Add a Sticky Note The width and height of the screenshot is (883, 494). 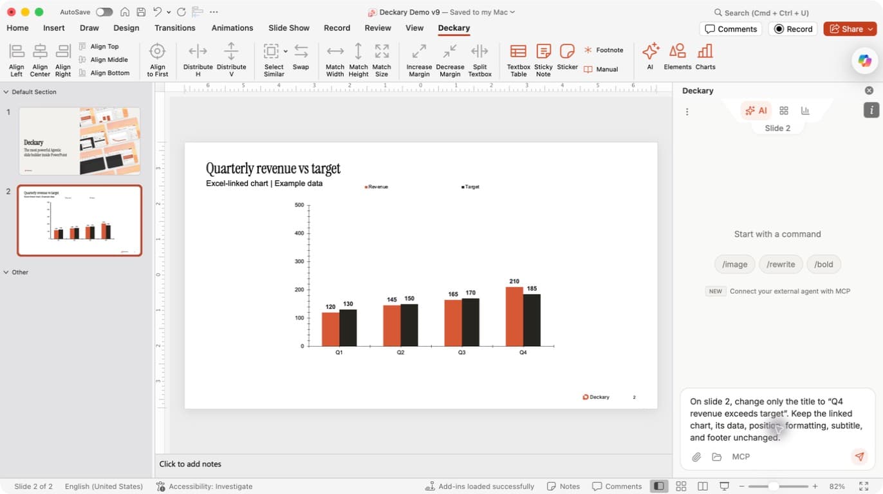click(543, 60)
